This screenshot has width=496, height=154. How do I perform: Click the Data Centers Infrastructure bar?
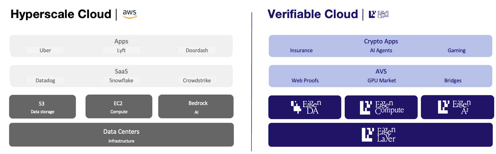[121, 135]
